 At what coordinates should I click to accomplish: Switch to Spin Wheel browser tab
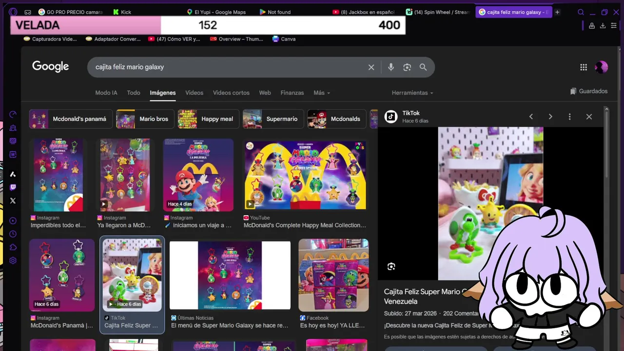pyautogui.click(x=438, y=12)
